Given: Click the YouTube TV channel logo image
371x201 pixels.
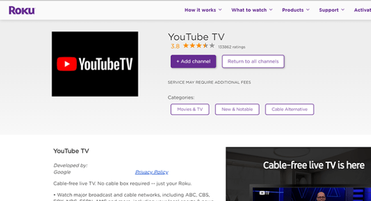Looking at the screenshot, I should pyautogui.click(x=95, y=64).
